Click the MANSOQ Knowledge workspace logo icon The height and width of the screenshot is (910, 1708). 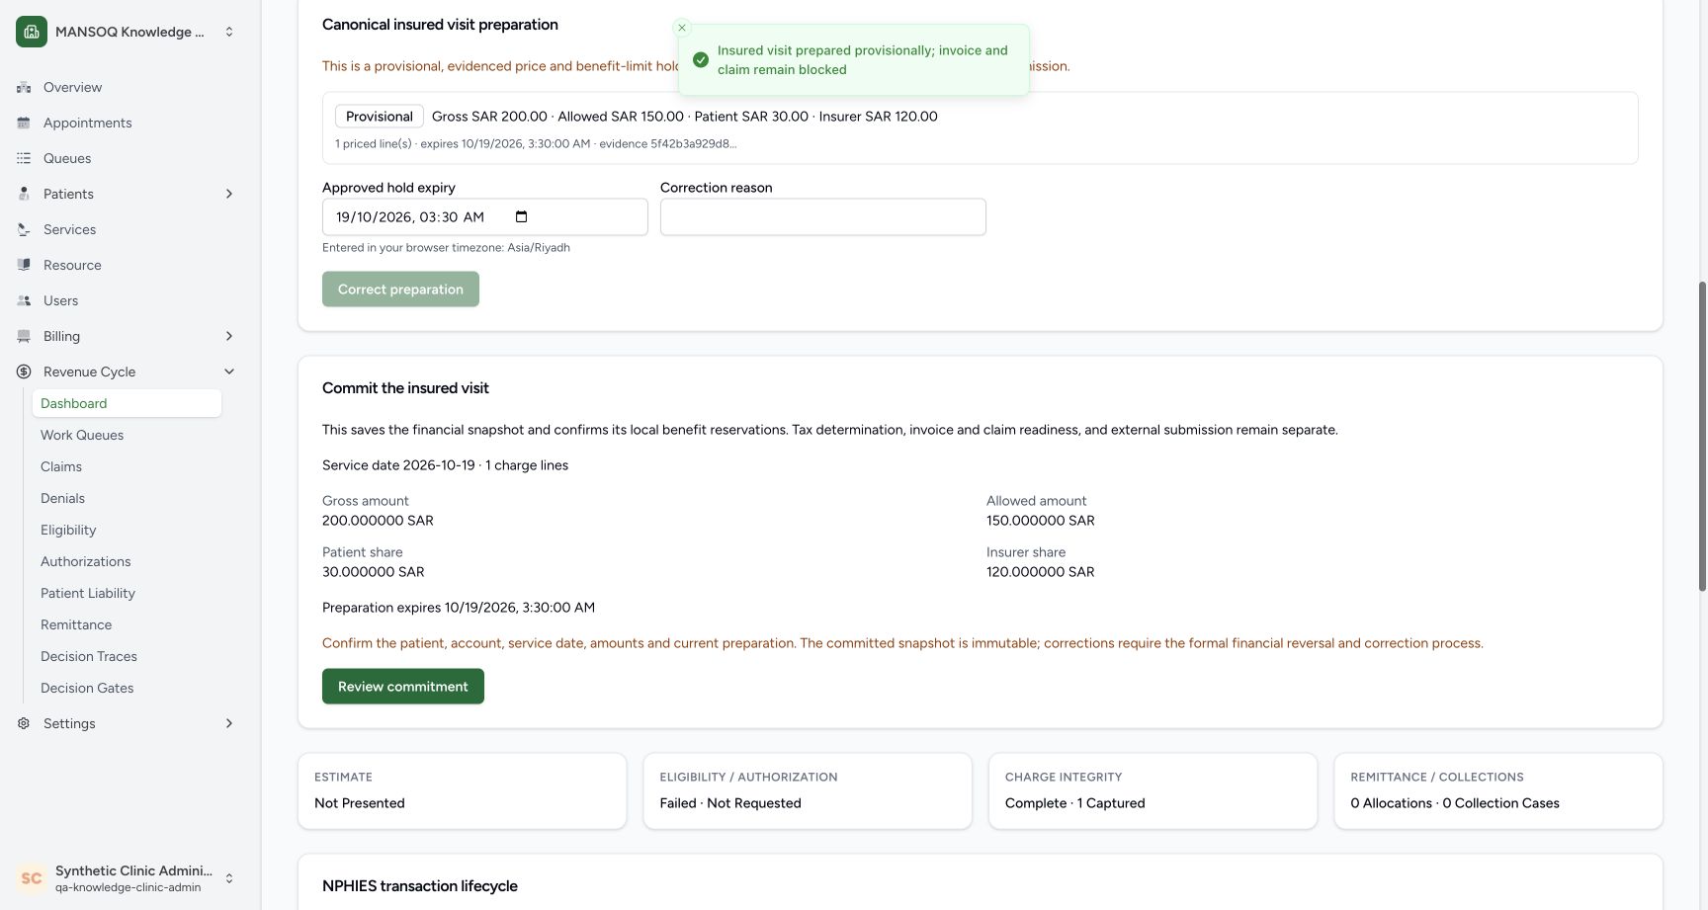pyautogui.click(x=32, y=32)
